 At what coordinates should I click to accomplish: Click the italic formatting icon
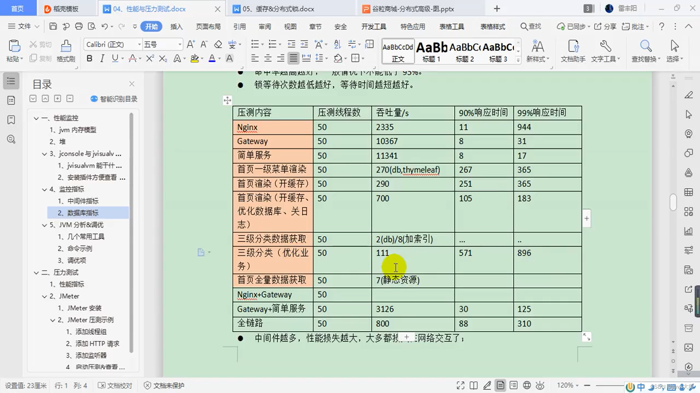(x=102, y=59)
